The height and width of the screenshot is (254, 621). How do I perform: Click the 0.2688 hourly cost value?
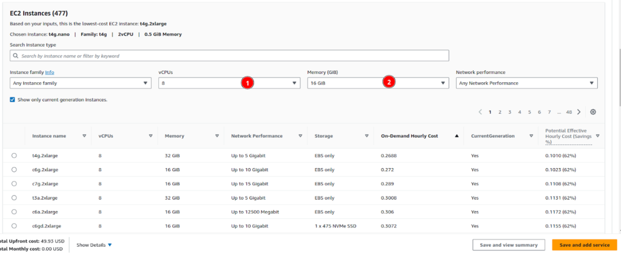[389, 155]
